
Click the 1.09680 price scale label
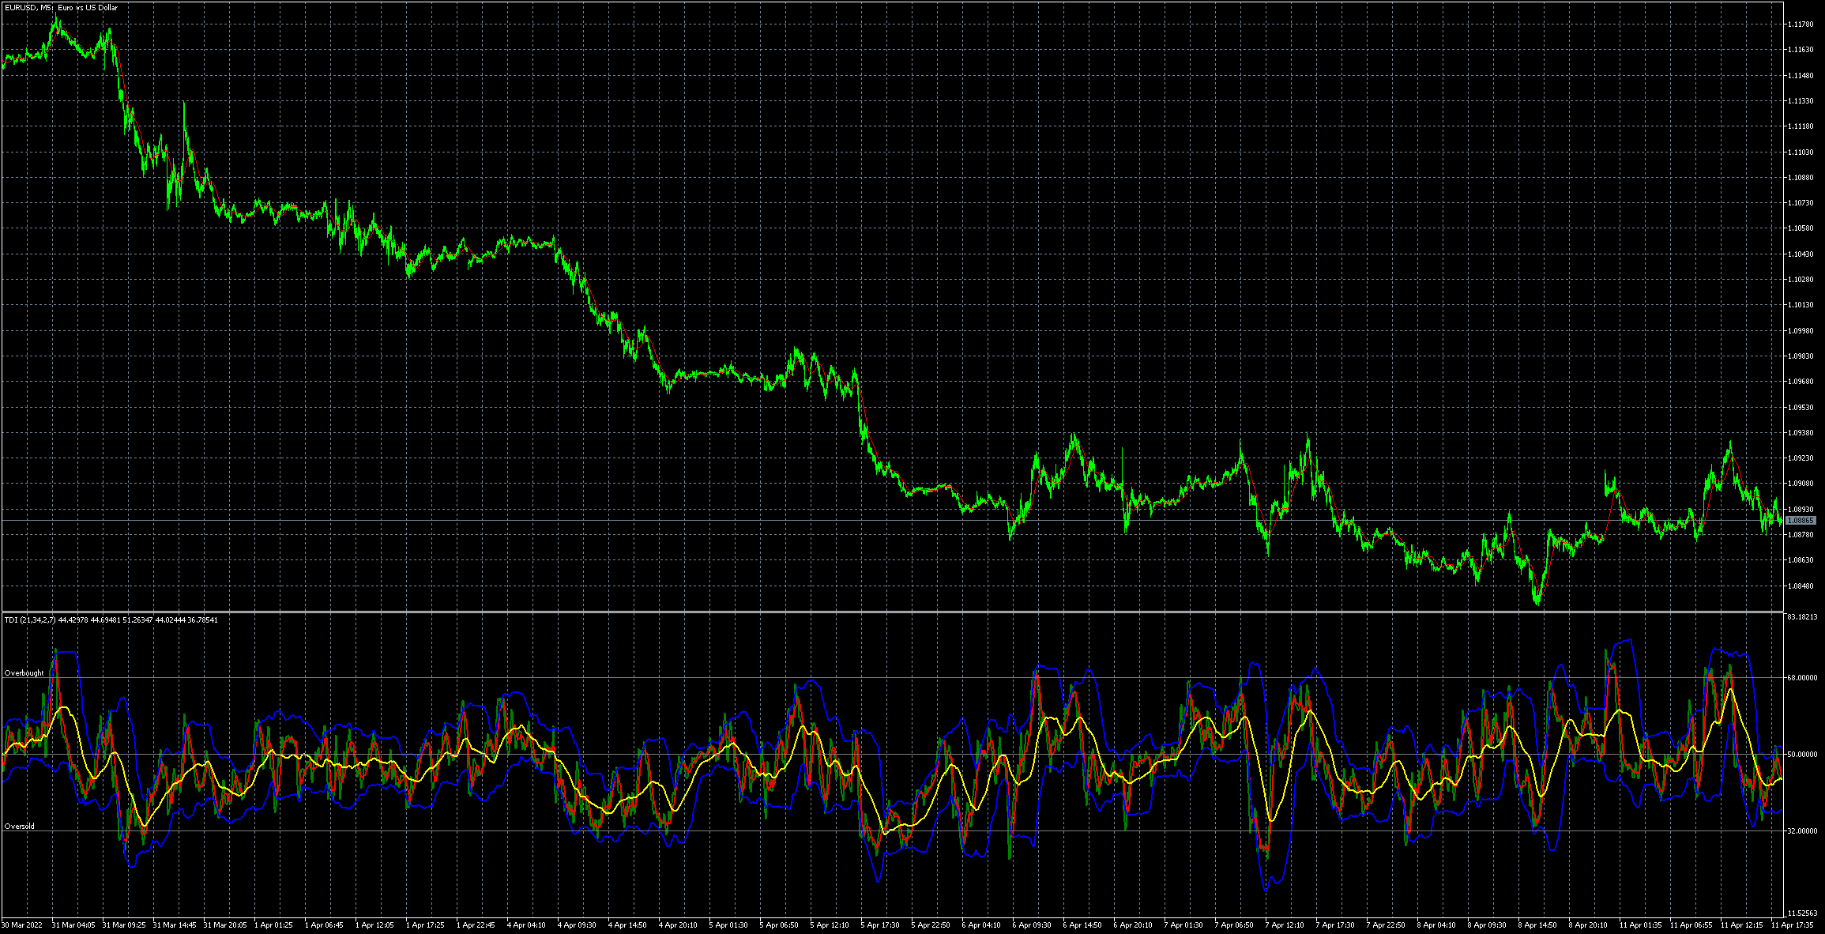pyautogui.click(x=1801, y=382)
